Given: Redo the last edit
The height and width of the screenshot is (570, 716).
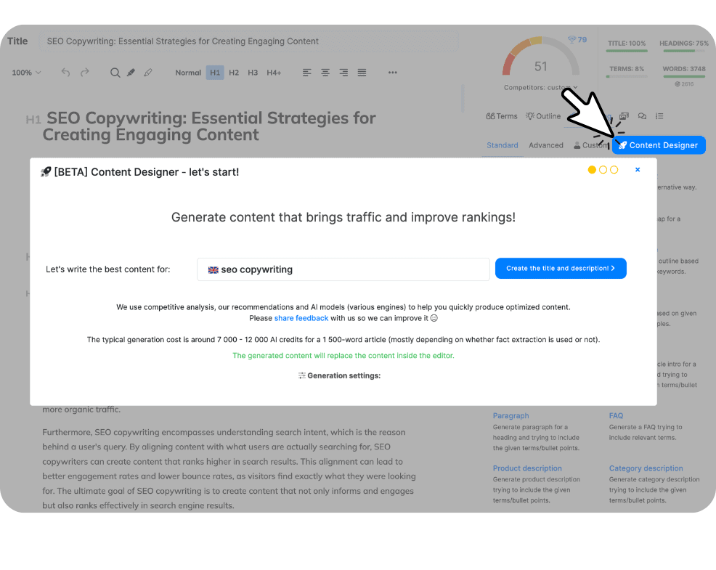Looking at the screenshot, I should click(84, 72).
